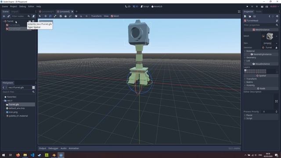Switch to the Node dock tab

coord(259,11)
